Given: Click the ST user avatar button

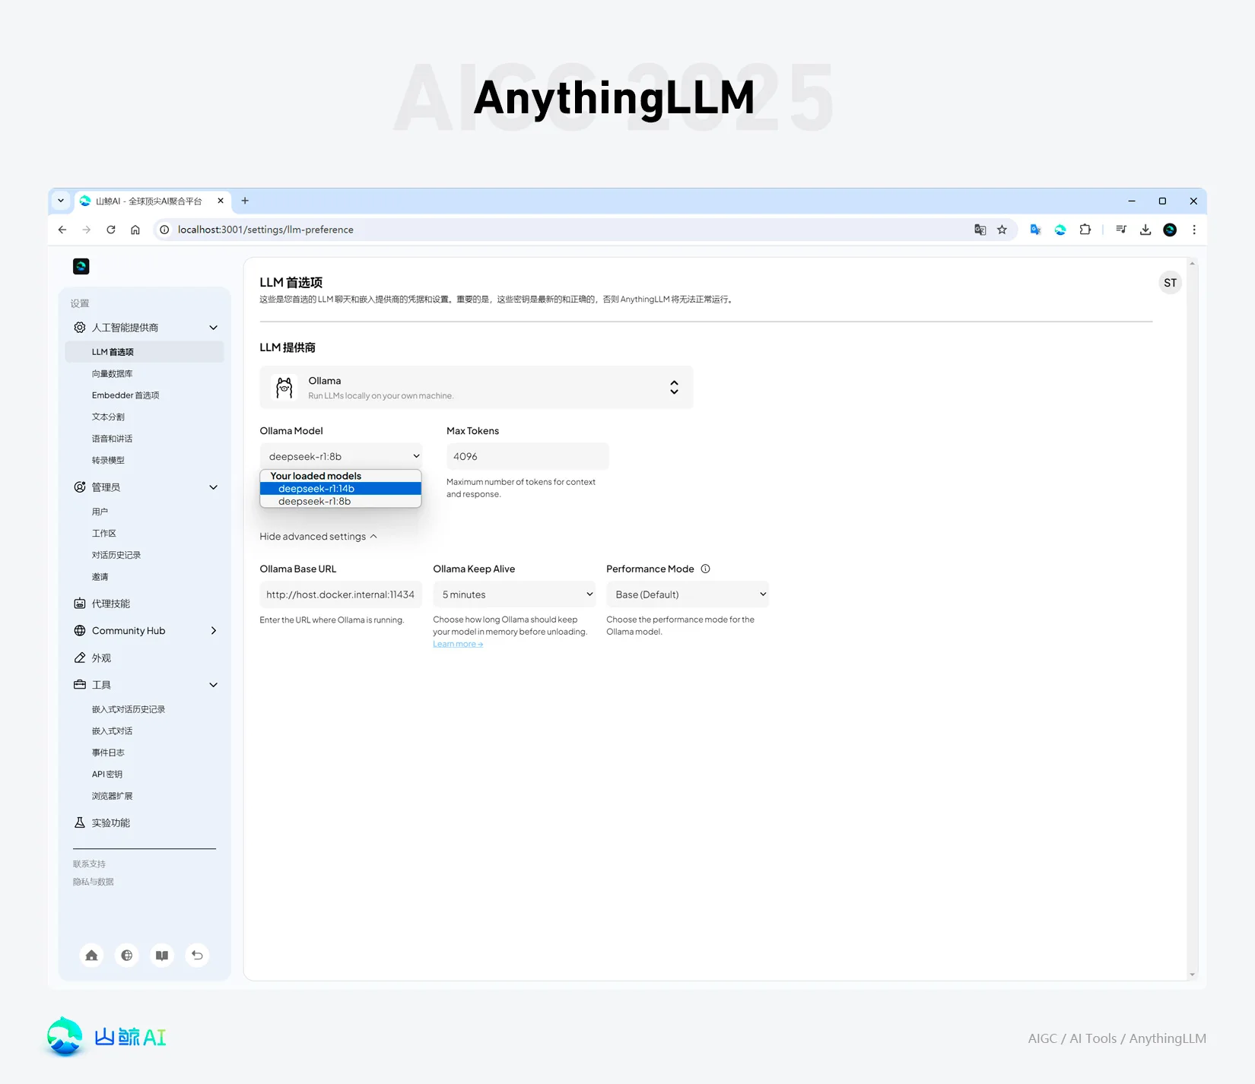Looking at the screenshot, I should 1170,283.
